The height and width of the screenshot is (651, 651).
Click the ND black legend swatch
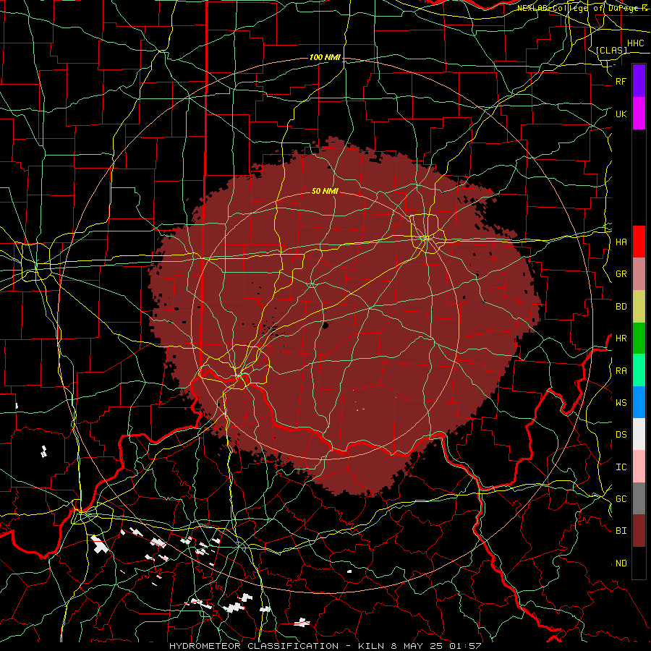point(639,563)
